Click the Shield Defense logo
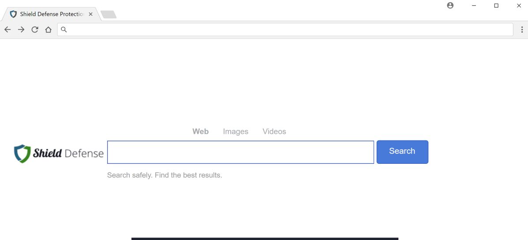 coord(59,153)
